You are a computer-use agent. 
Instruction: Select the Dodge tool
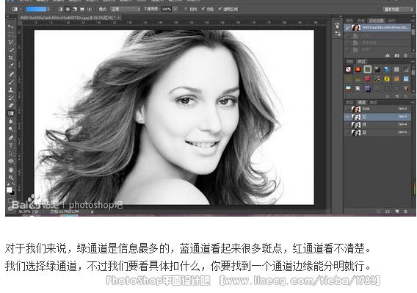(10, 129)
